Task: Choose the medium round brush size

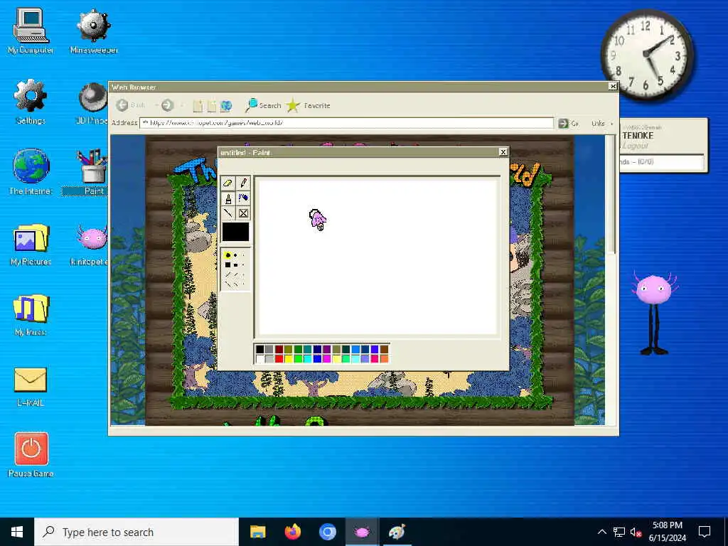Action: click(235, 255)
